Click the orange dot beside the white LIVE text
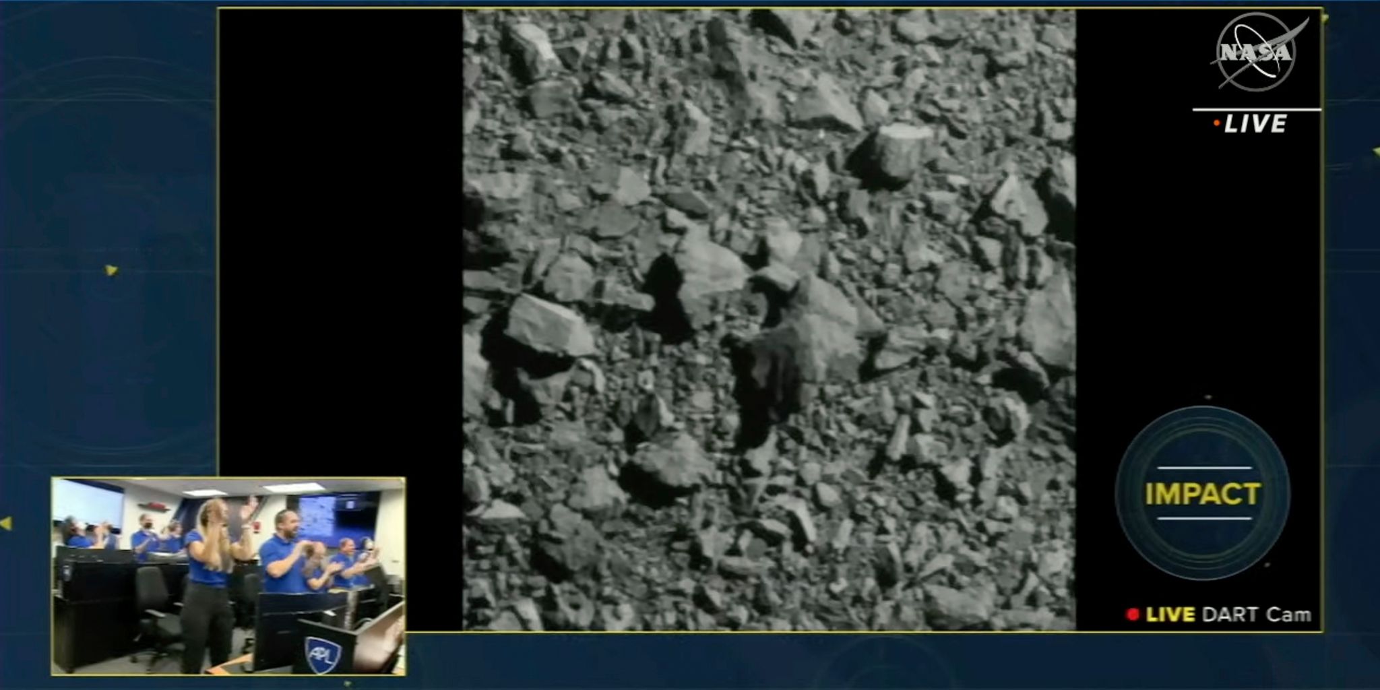 1216,123
